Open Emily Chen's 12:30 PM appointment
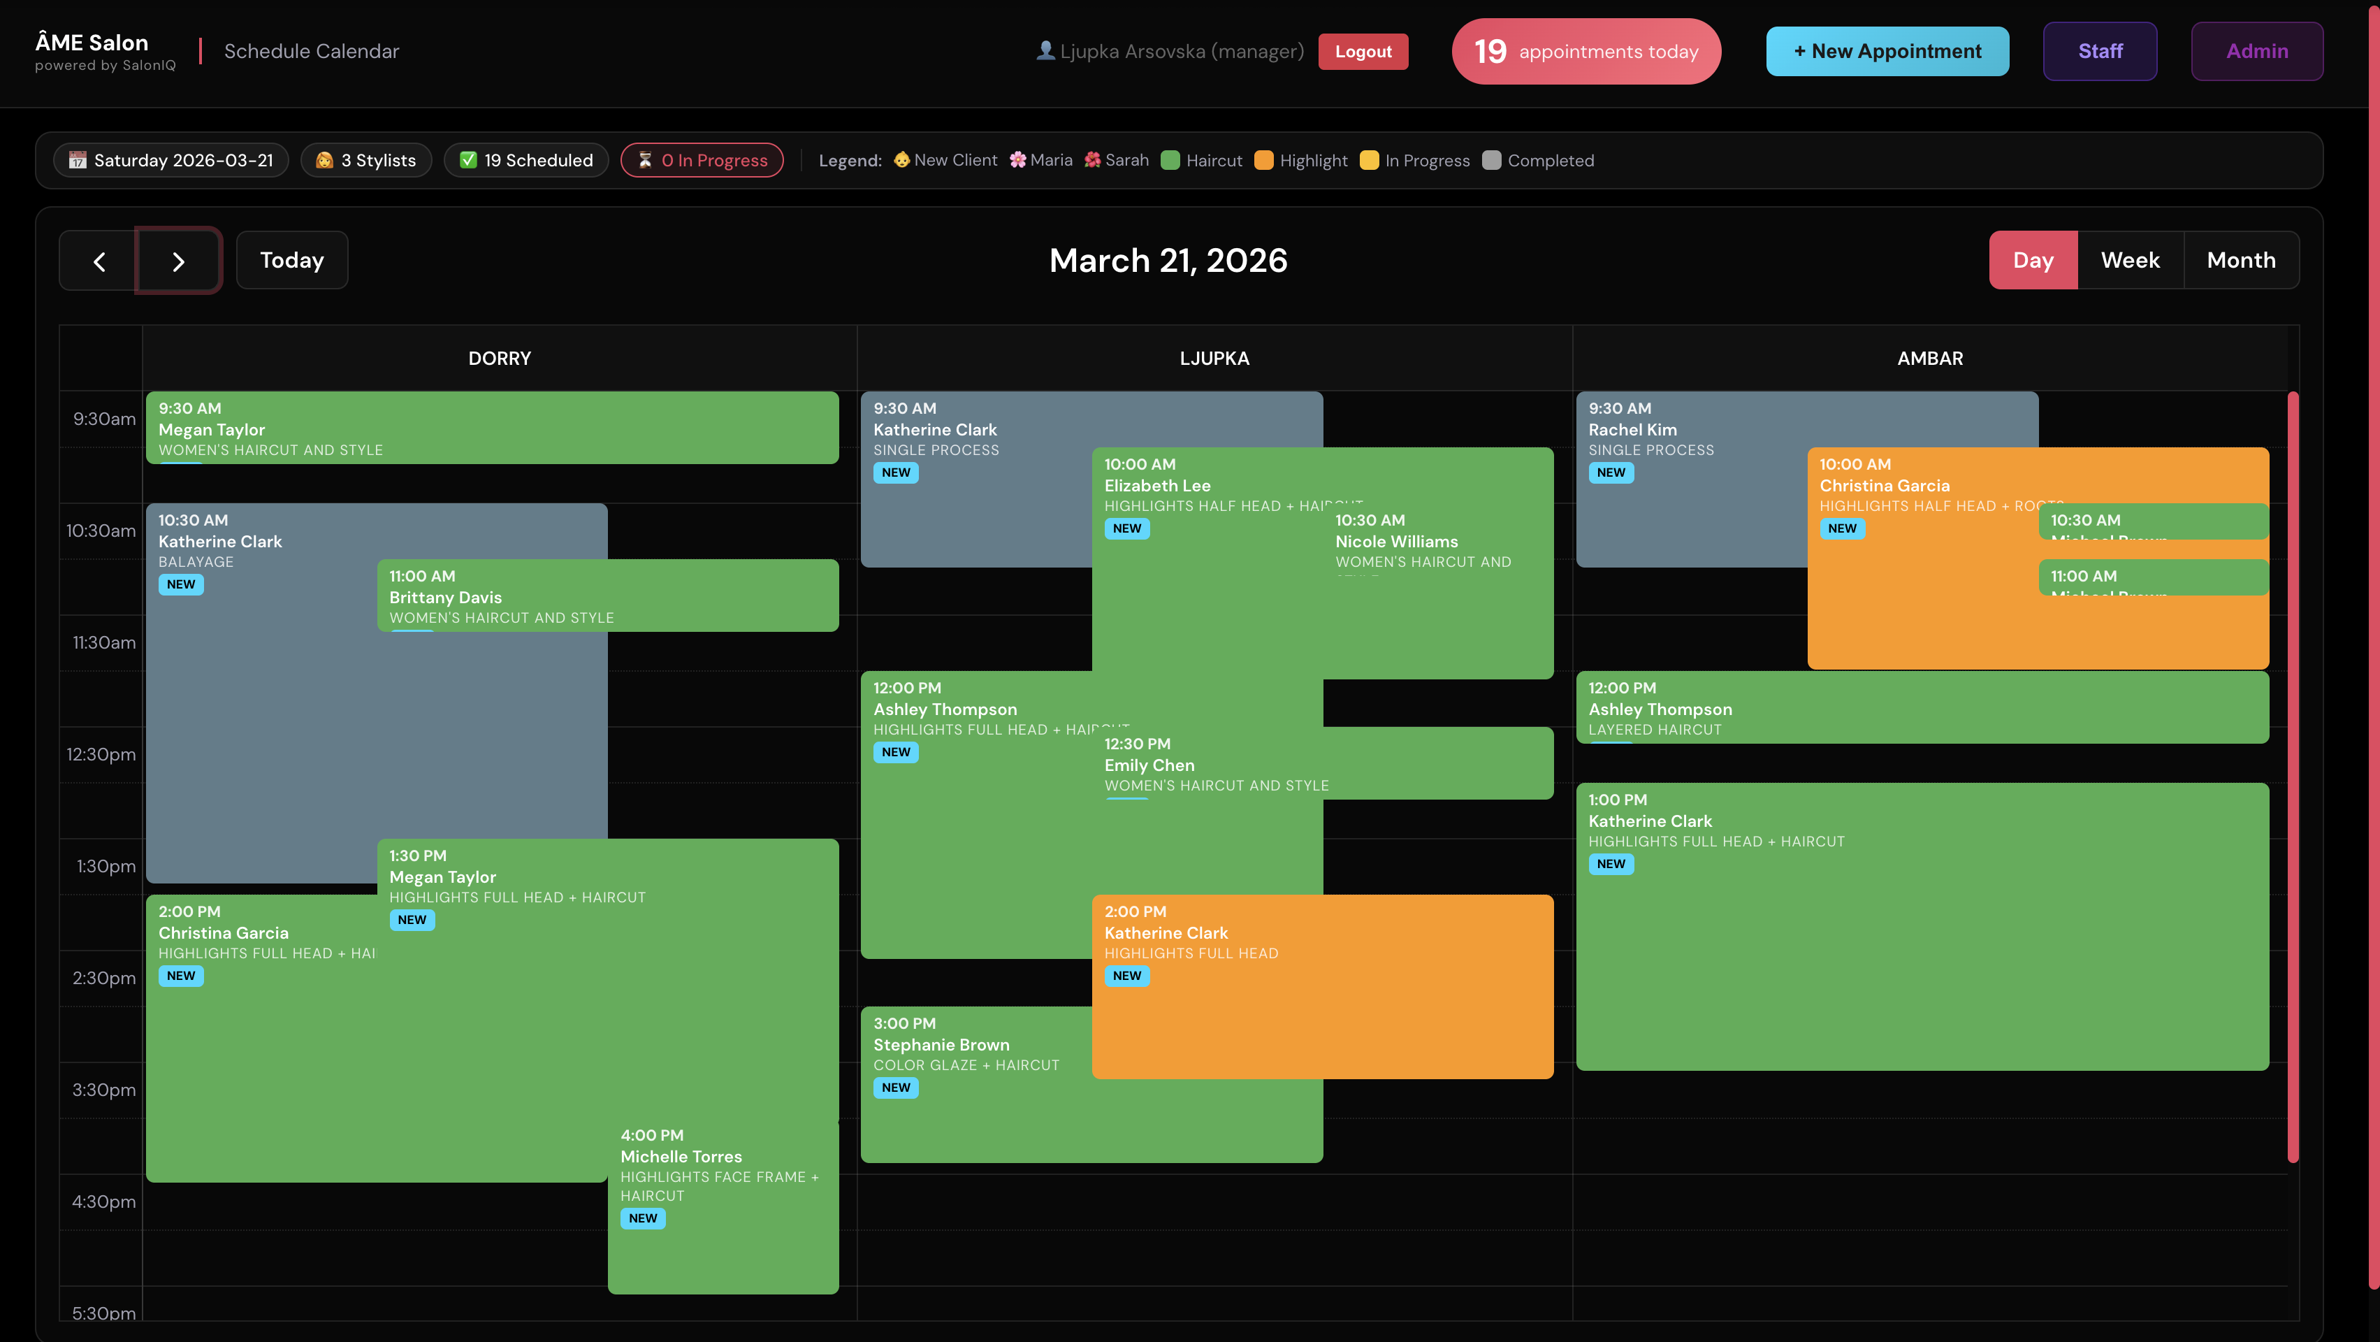Image resolution: width=2380 pixels, height=1342 pixels. point(1323,765)
